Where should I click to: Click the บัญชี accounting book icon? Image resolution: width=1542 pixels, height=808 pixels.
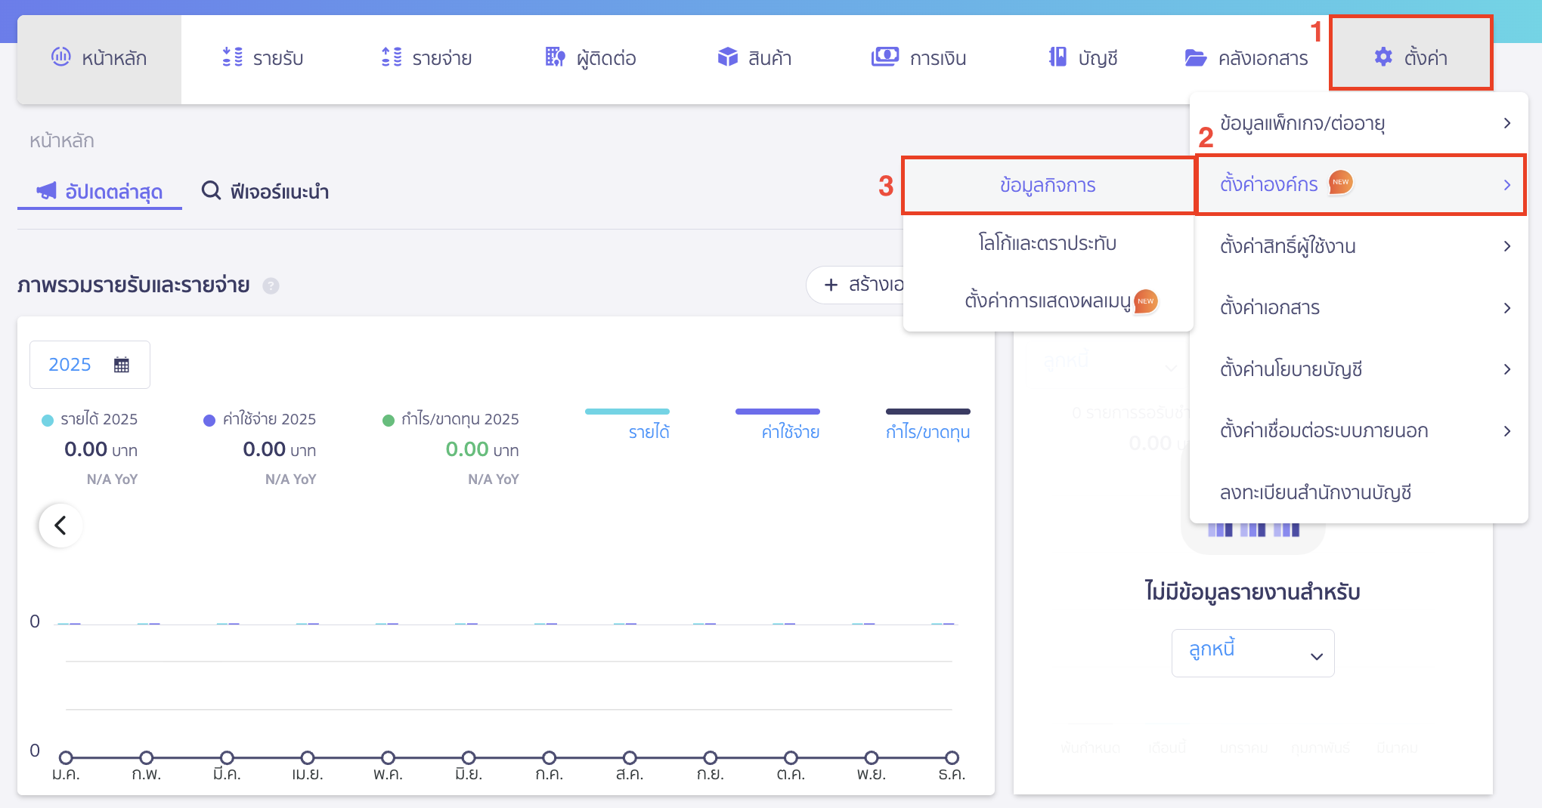coord(1057,57)
